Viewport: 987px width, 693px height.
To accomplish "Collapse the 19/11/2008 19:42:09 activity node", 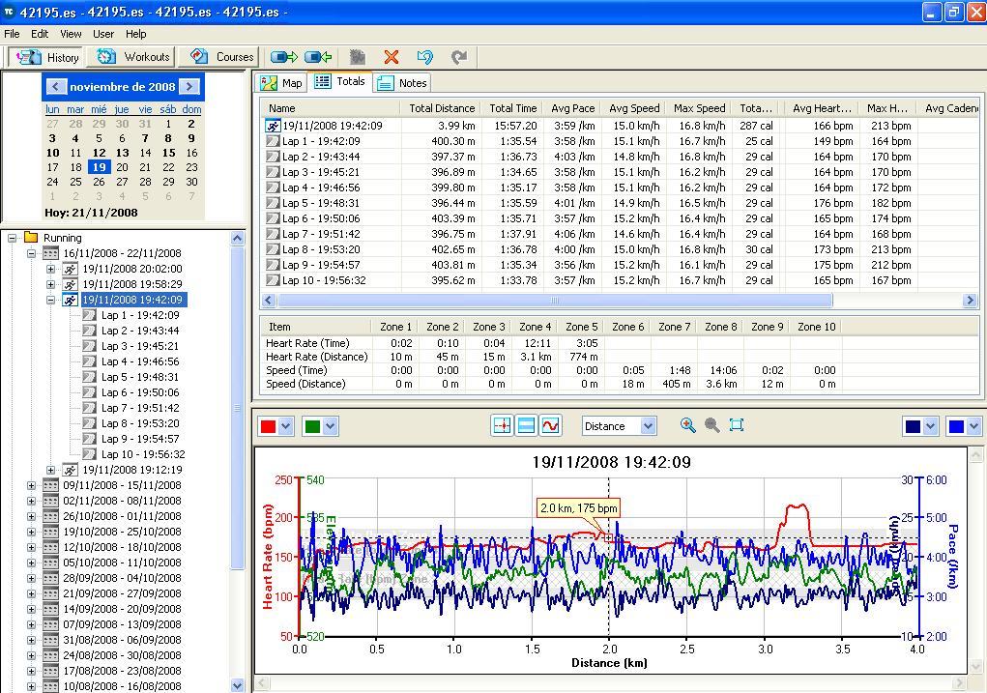I will click(x=51, y=300).
